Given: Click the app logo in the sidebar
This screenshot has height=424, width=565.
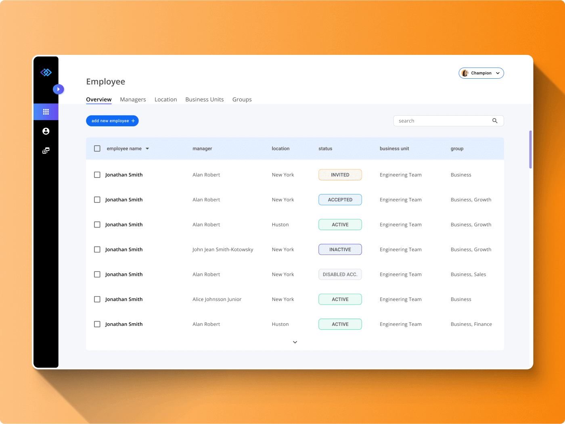Looking at the screenshot, I should coord(46,72).
